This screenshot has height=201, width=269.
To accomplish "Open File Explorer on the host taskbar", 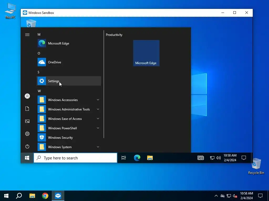I will click(x=32, y=196).
